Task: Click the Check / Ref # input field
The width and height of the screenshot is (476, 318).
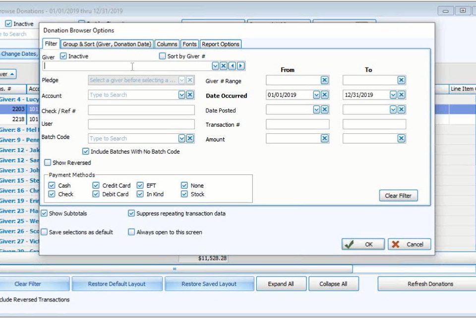Action: [141, 110]
